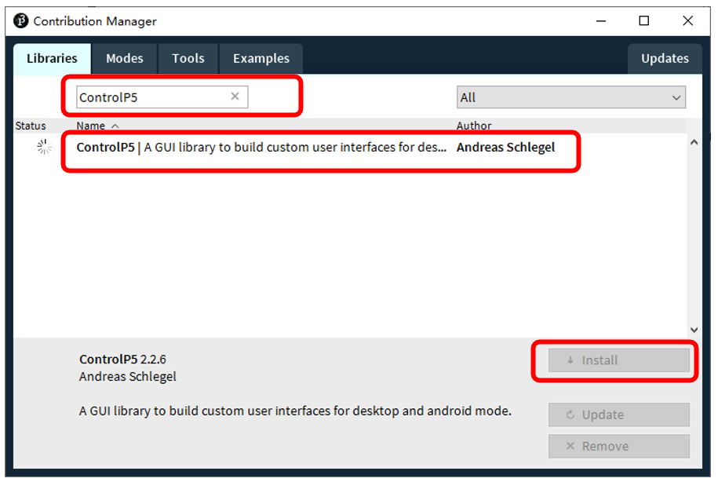
Task: Click the library description text in details panel
Action: click(x=295, y=411)
